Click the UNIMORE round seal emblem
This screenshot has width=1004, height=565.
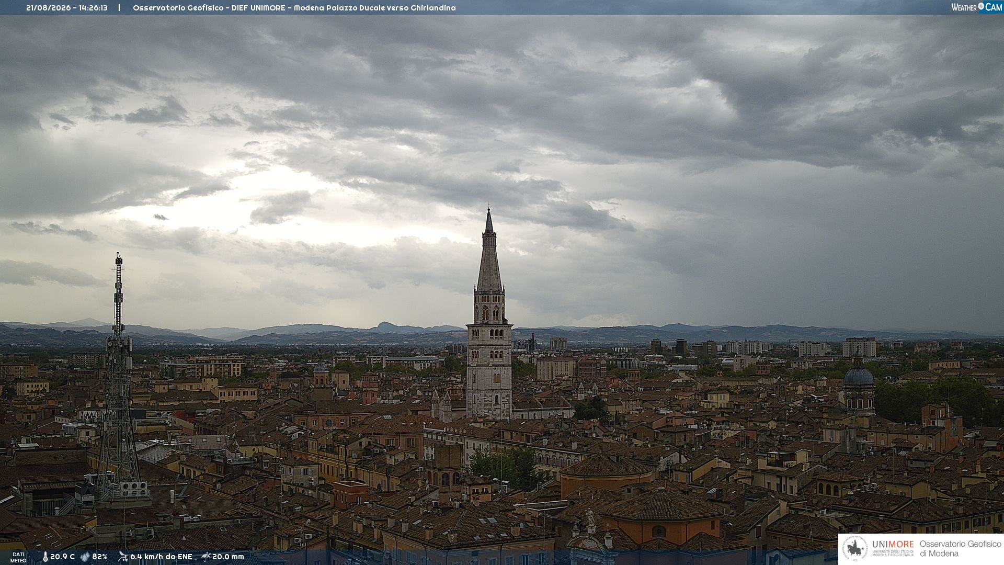point(854,549)
